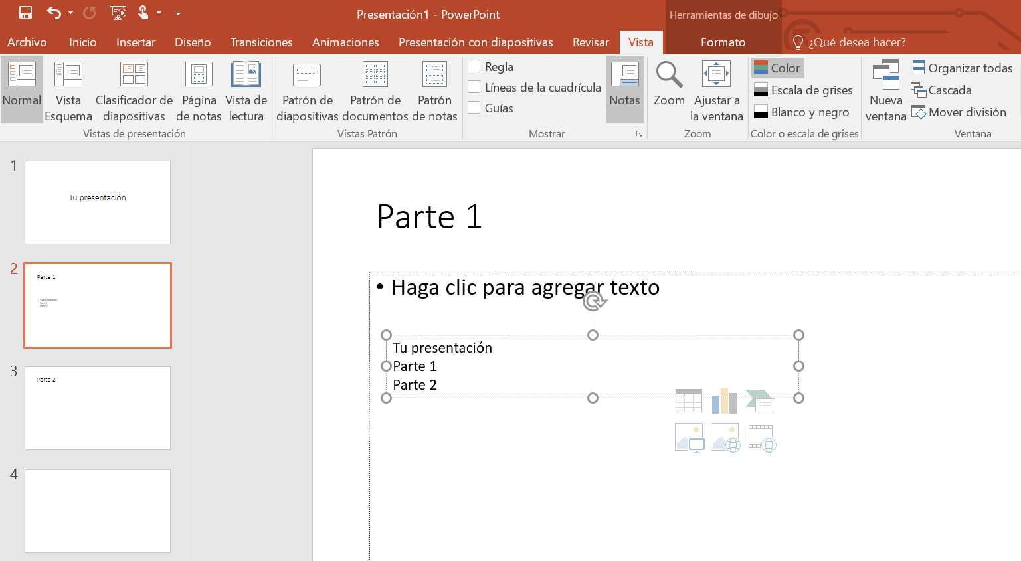Open Vista Esquema outline view

pyautogui.click(x=68, y=90)
